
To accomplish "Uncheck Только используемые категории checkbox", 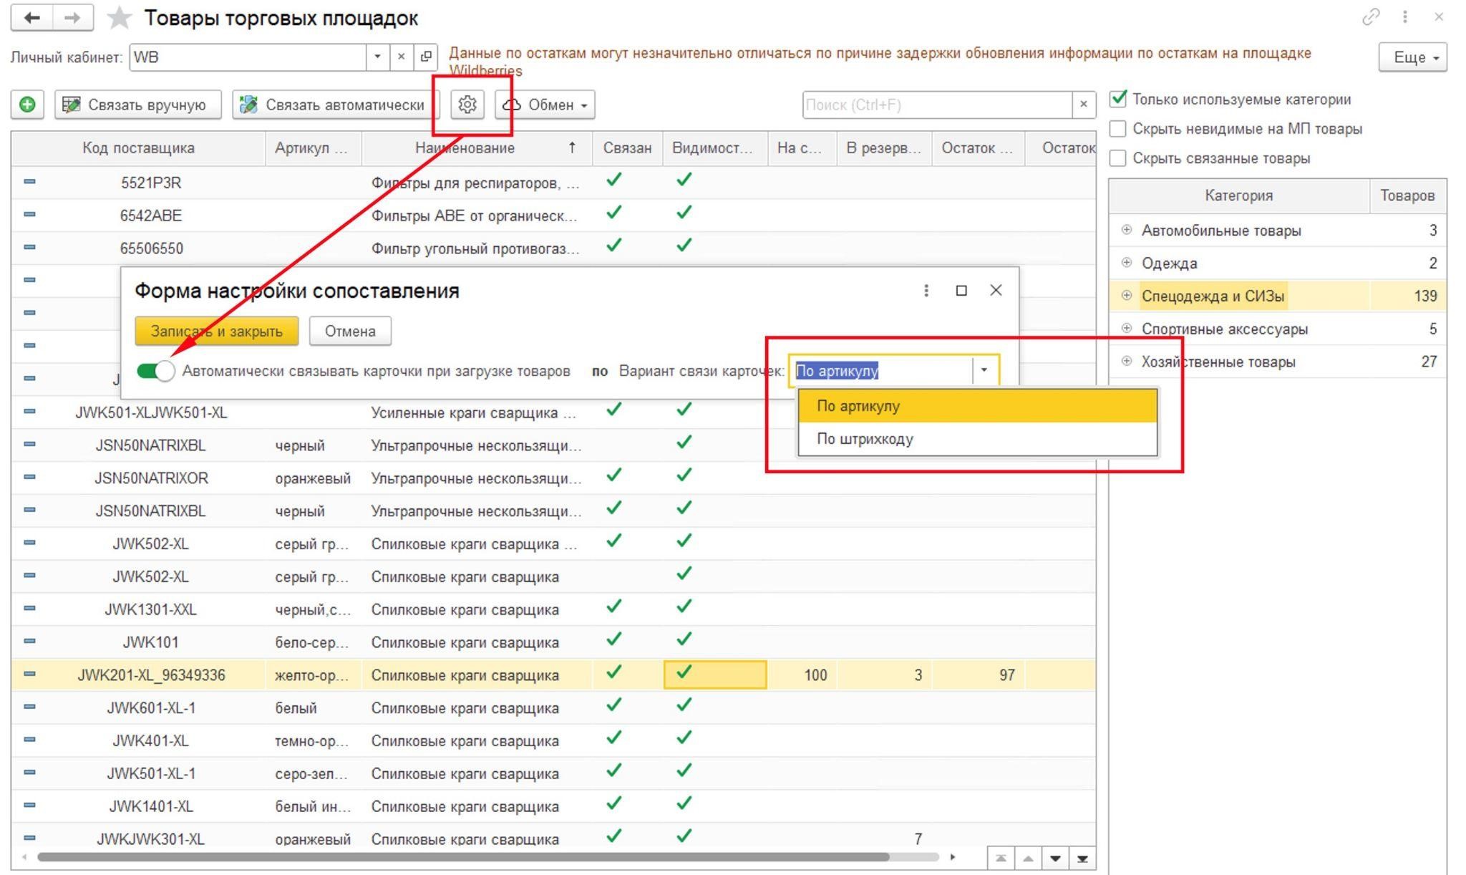I will 1118,99.
